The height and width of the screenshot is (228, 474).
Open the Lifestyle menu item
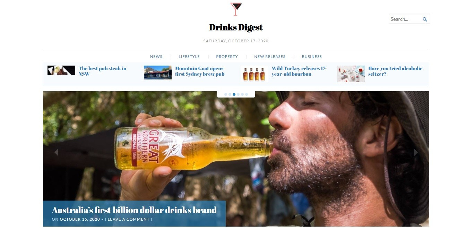[x=189, y=57]
